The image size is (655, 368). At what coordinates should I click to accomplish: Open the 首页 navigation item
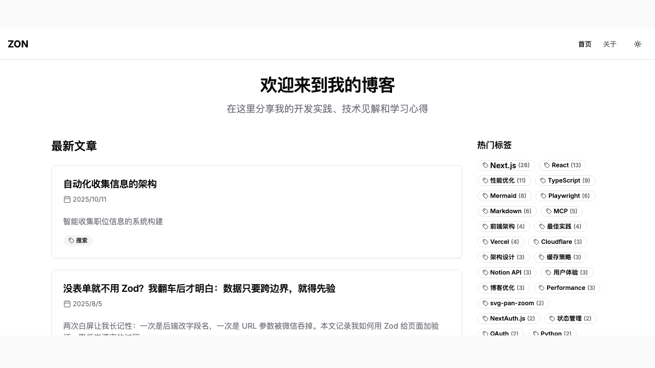584,44
